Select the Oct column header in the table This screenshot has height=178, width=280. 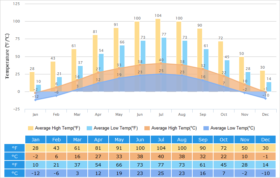tap(224, 140)
